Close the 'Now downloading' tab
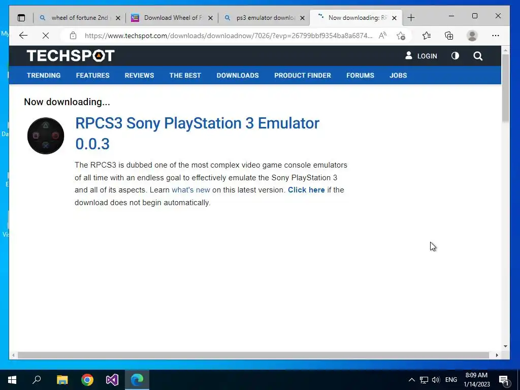 (394, 18)
